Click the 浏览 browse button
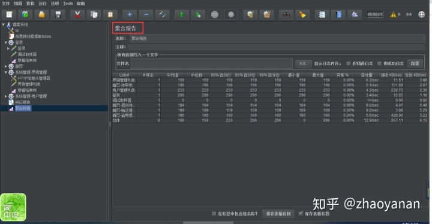 click(x=304, y=63)
